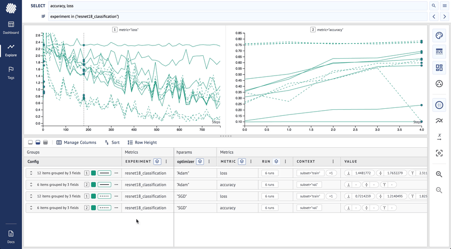
Task: Open Row Height options
Action: coord(142,143)
